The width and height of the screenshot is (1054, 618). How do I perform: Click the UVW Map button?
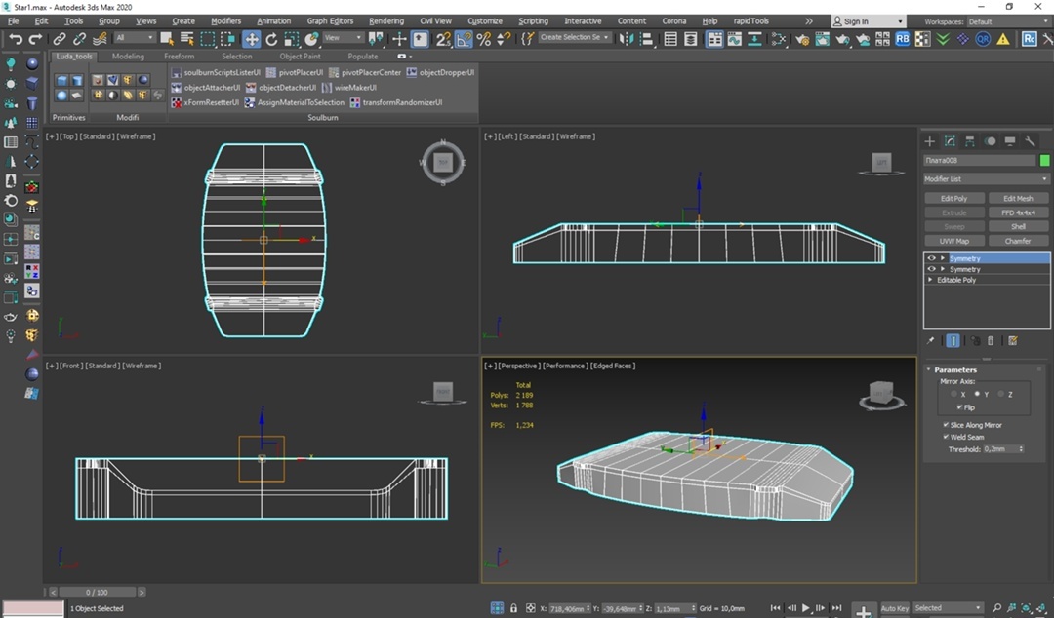[953, 241]
